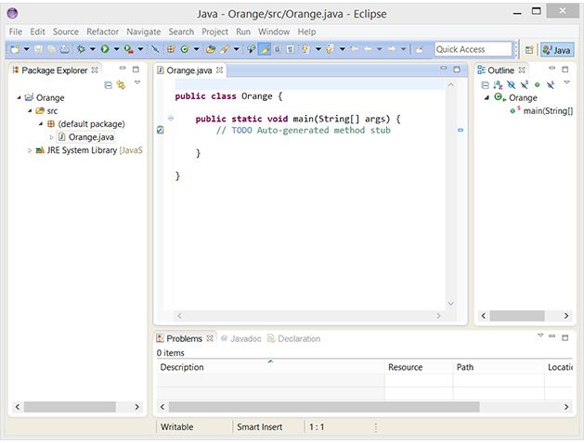Click the Pin Editor icon
Viewport: 584px width, 443px height.
420,49
